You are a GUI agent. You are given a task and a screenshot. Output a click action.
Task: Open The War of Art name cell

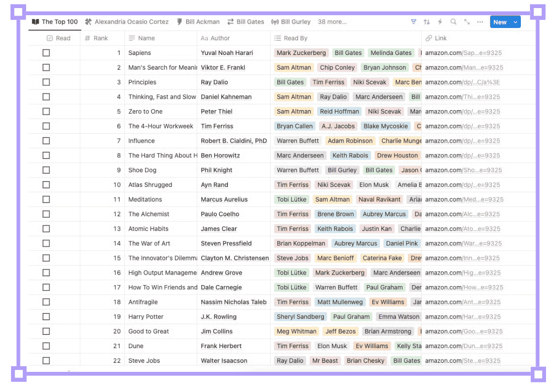pyautogui.click(x=161, y=243)
